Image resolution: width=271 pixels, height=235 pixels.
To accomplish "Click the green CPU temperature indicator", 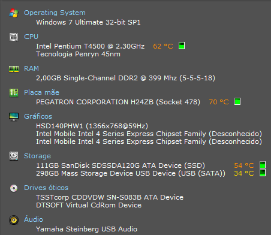I will tap(182, 46).
